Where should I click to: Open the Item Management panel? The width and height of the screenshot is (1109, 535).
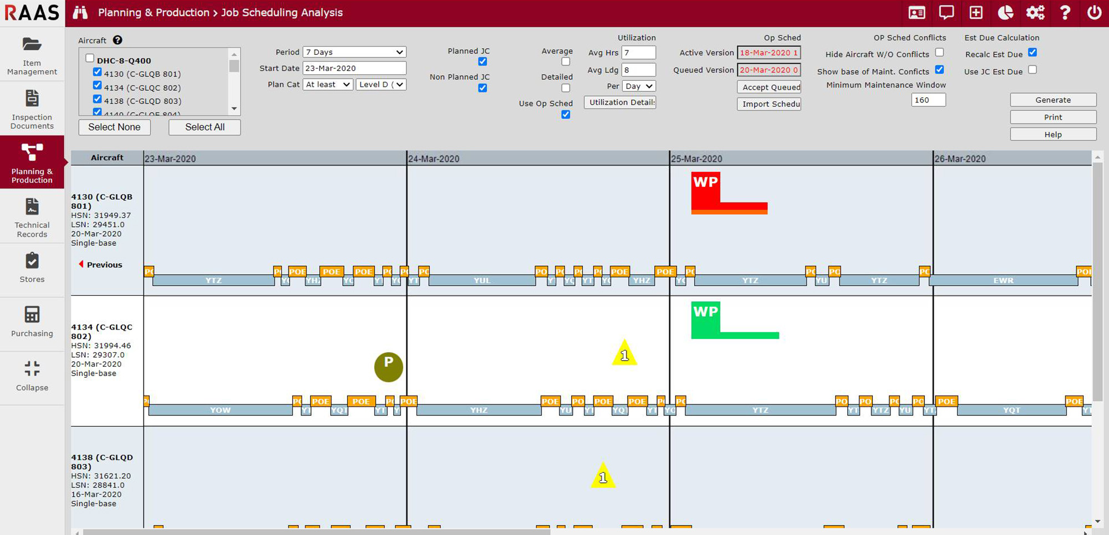click(32, 54)
